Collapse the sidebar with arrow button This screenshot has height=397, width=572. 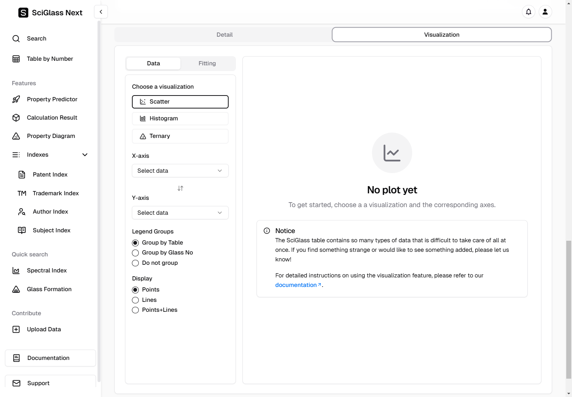(x=101, y=12)
